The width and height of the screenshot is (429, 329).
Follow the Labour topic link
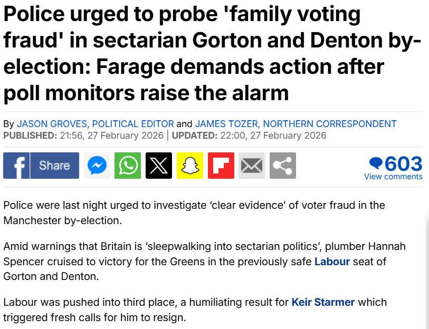coord(332,261)
